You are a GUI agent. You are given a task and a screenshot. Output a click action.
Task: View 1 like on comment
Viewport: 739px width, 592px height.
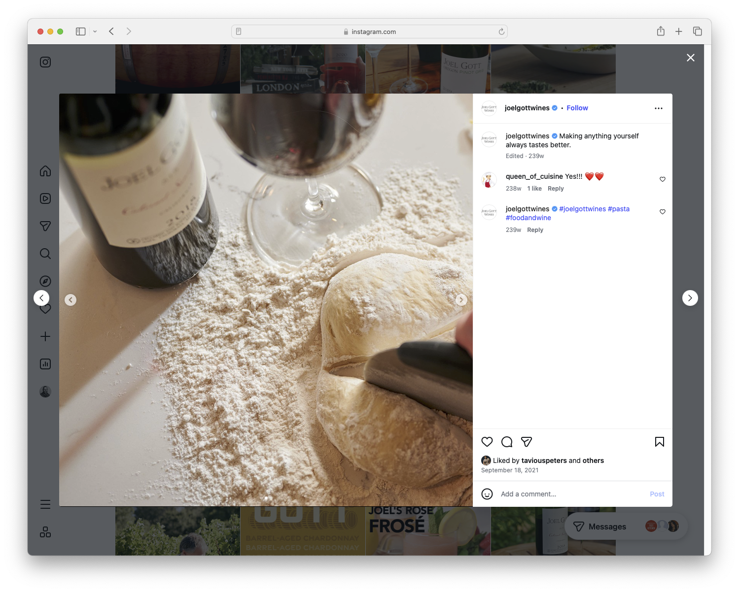tap(534, 189)
